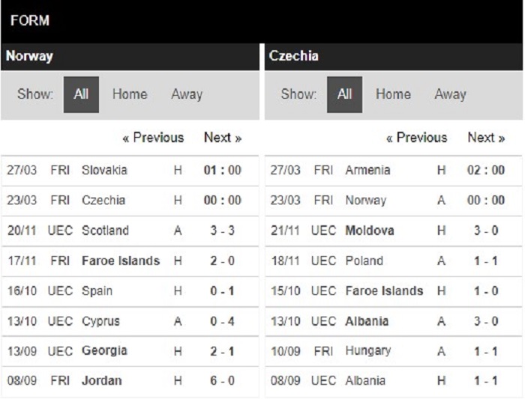Image resolution: width=525 pixels, height=399 pixels.
Task: Select Norway's All filter tab
Action: tap(81, 94)
